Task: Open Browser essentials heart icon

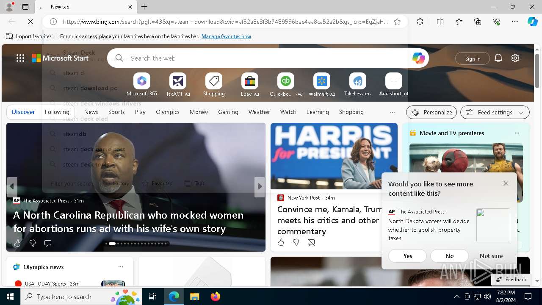Action: 496,22
